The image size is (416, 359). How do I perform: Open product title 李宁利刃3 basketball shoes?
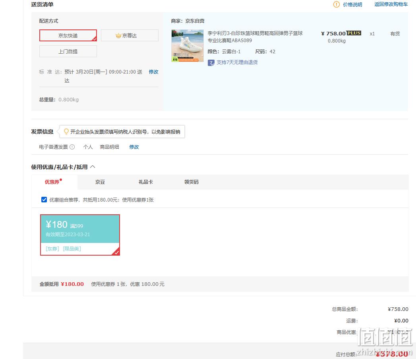pyautogui.click(x=255, y=37)
